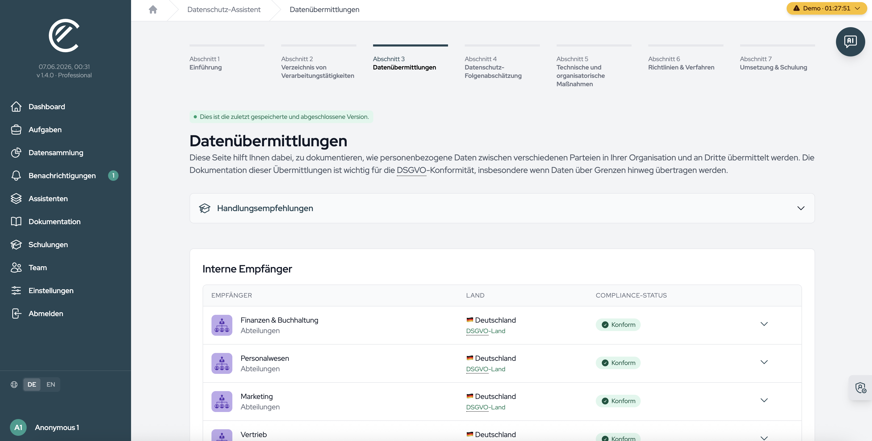The image size is (872, 441).
Task: Click the Anonymous 1 user name
Action: click(x=57, y=427)
